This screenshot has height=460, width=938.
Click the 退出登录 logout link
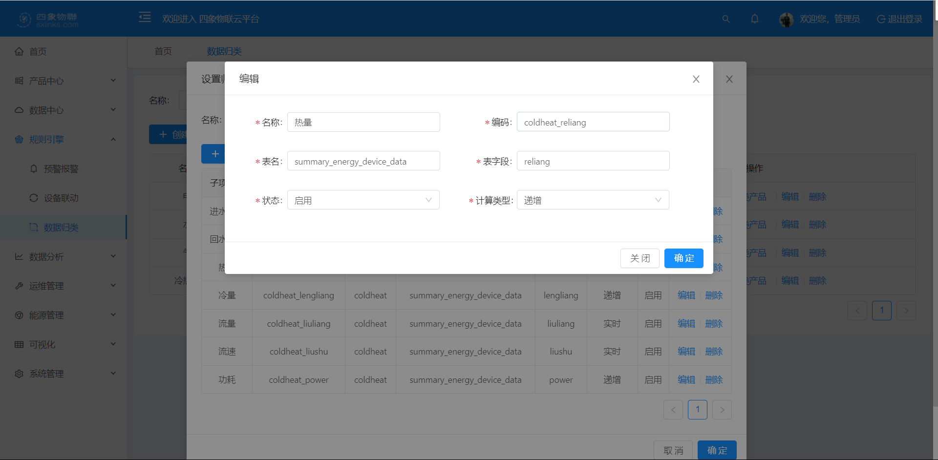click(899, 19)
